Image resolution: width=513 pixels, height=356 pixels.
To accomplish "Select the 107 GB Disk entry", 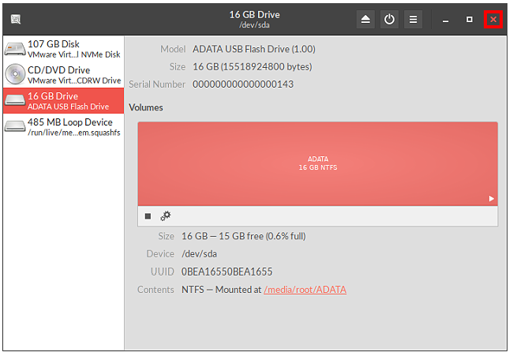I will coord(64,49).
